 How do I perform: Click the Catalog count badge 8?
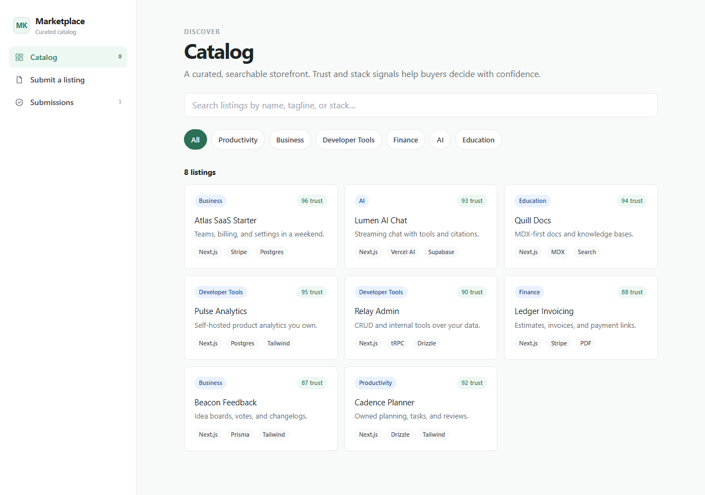click(x=120, y=57)
